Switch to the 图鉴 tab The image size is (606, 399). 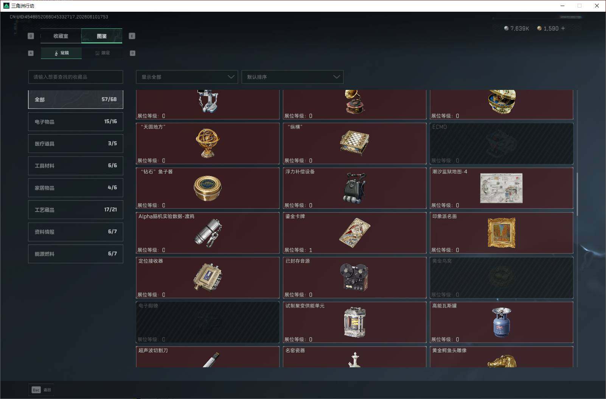coord(102,36)
